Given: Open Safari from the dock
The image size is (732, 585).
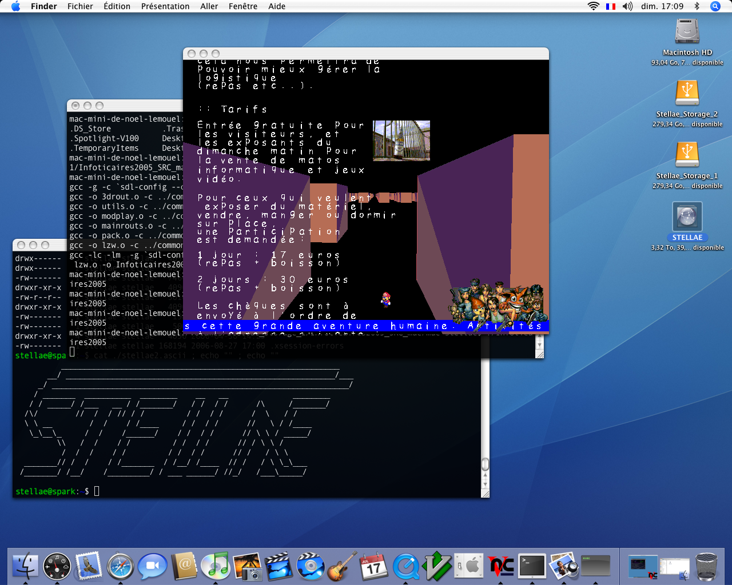Looking at the screenshot, I should [x=120, y=566].
